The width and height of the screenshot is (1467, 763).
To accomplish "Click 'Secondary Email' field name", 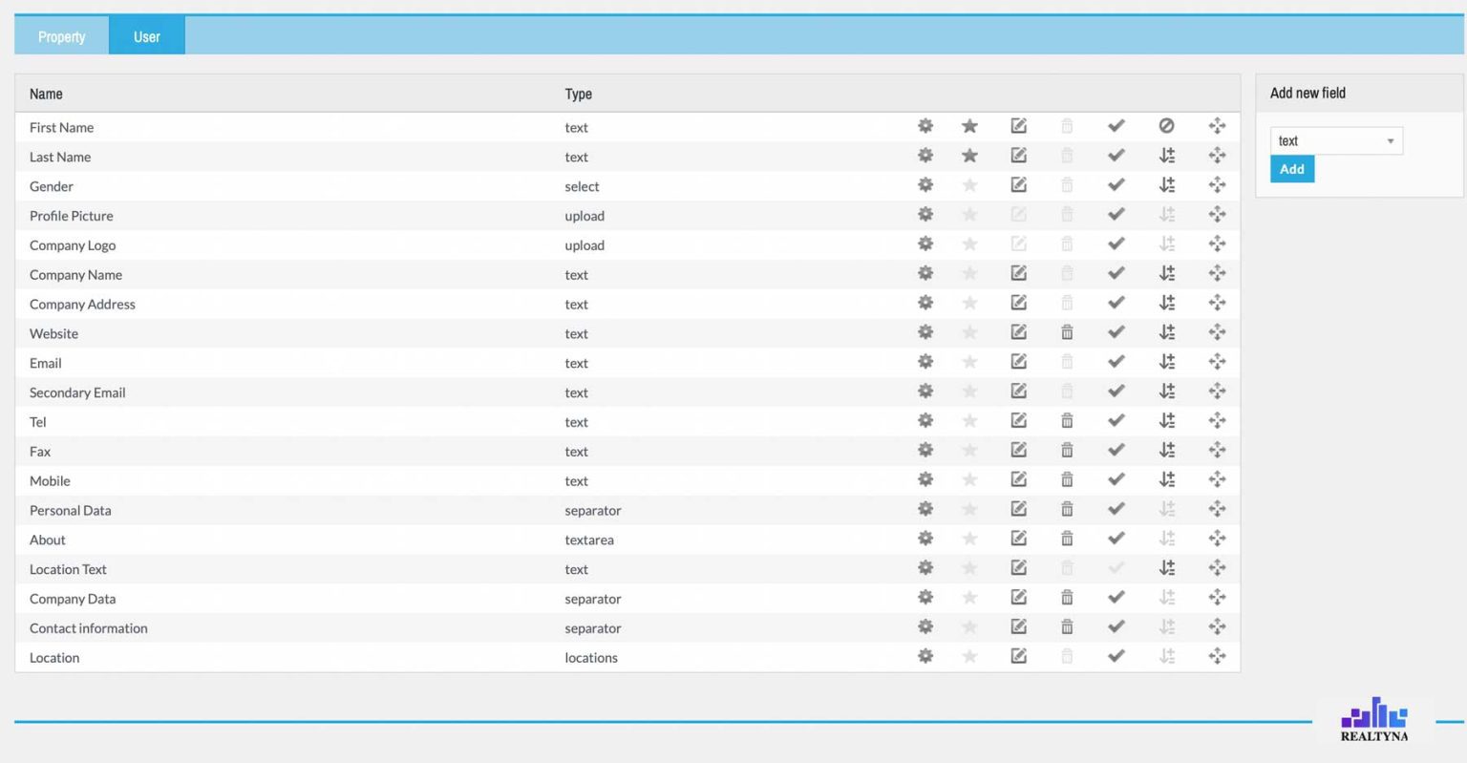I will pos(77,392).
